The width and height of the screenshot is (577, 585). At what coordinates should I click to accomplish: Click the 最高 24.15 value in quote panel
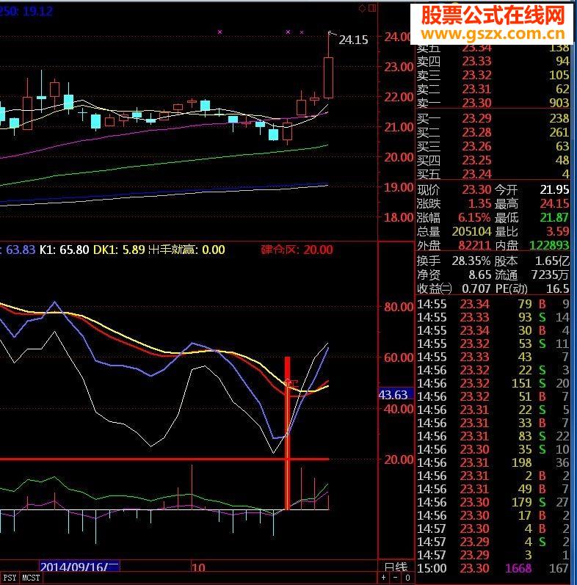coord(554,203)
